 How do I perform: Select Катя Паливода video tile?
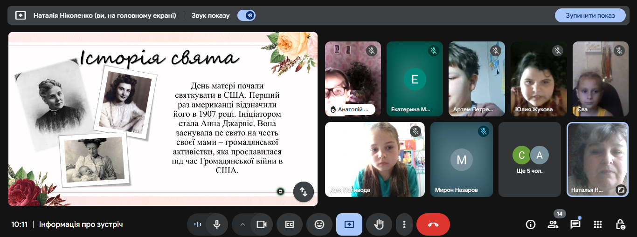(x=375, y=159)
